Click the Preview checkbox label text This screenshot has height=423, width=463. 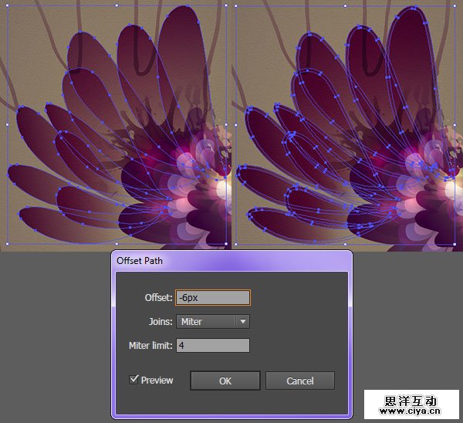[157, 380]
